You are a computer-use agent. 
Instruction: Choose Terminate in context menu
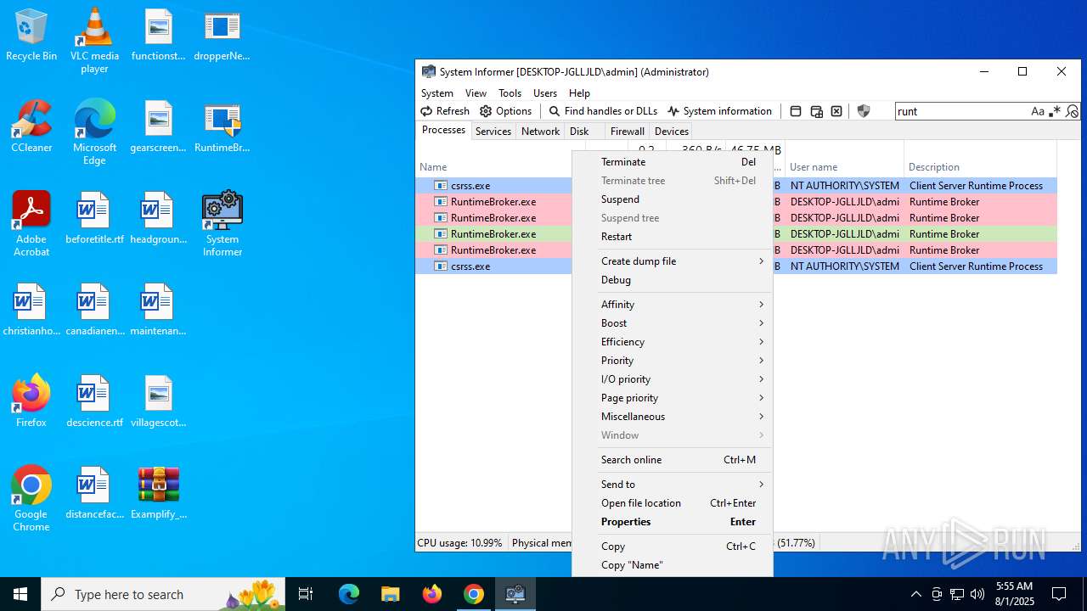pos(673,162)
